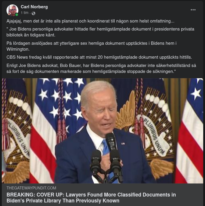
Task: Open the Biden link preview image
Action: click(102, 130)
